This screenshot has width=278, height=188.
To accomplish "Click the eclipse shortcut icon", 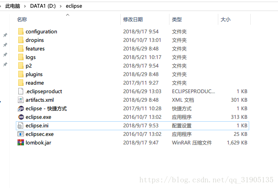I will pos(21,109).
